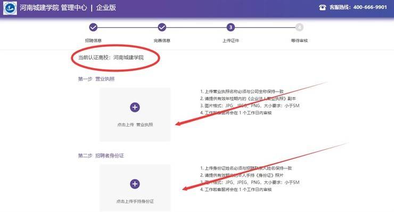Screen dimensions: 394x212
Task: Click the 完善信息 step label
Action: click(x=162, y=40)
